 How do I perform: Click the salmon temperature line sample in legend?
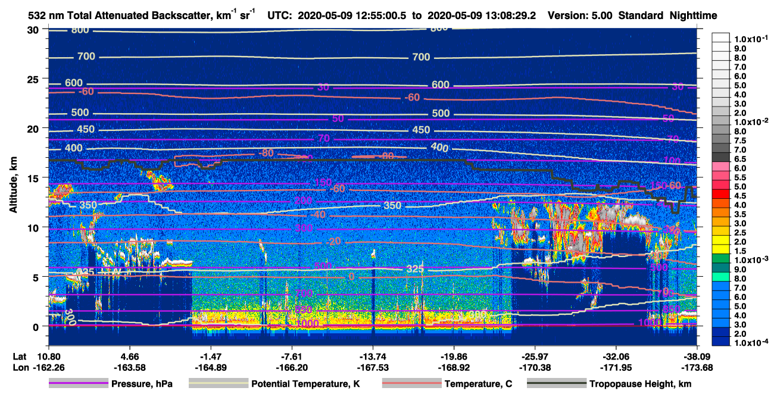click(x=411, y=384)
